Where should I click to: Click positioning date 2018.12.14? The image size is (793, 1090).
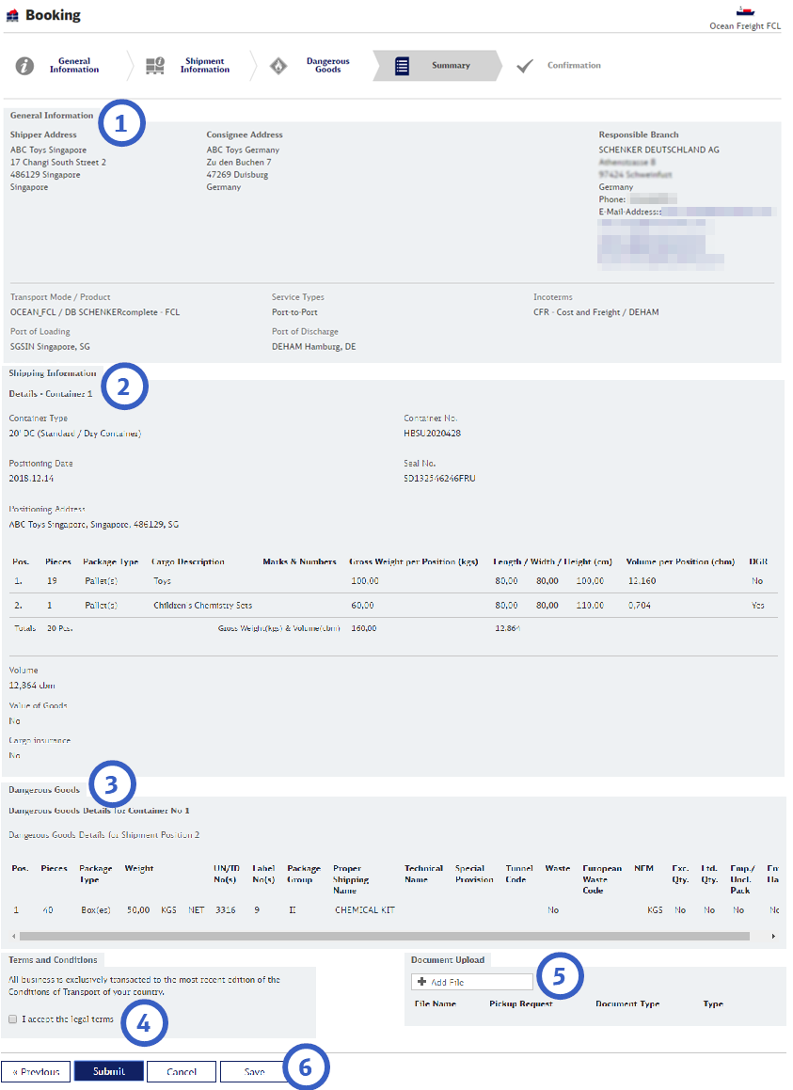(x=31, y=479)
